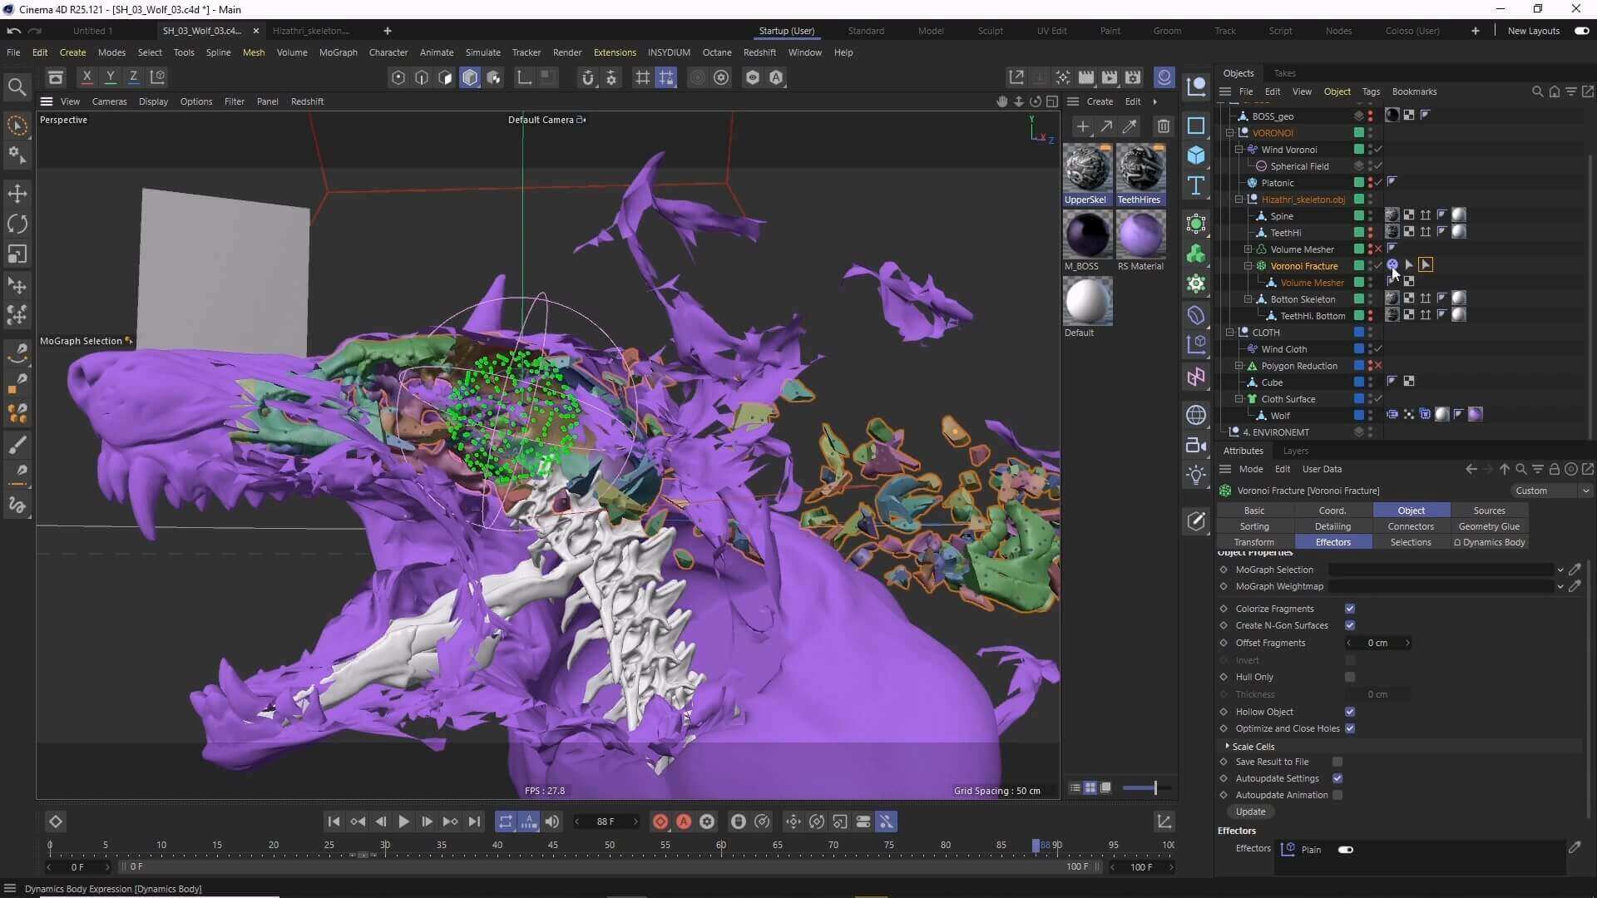Click the Record Active Objects button
The image size is (1597, 898).
tap(660, 822)
